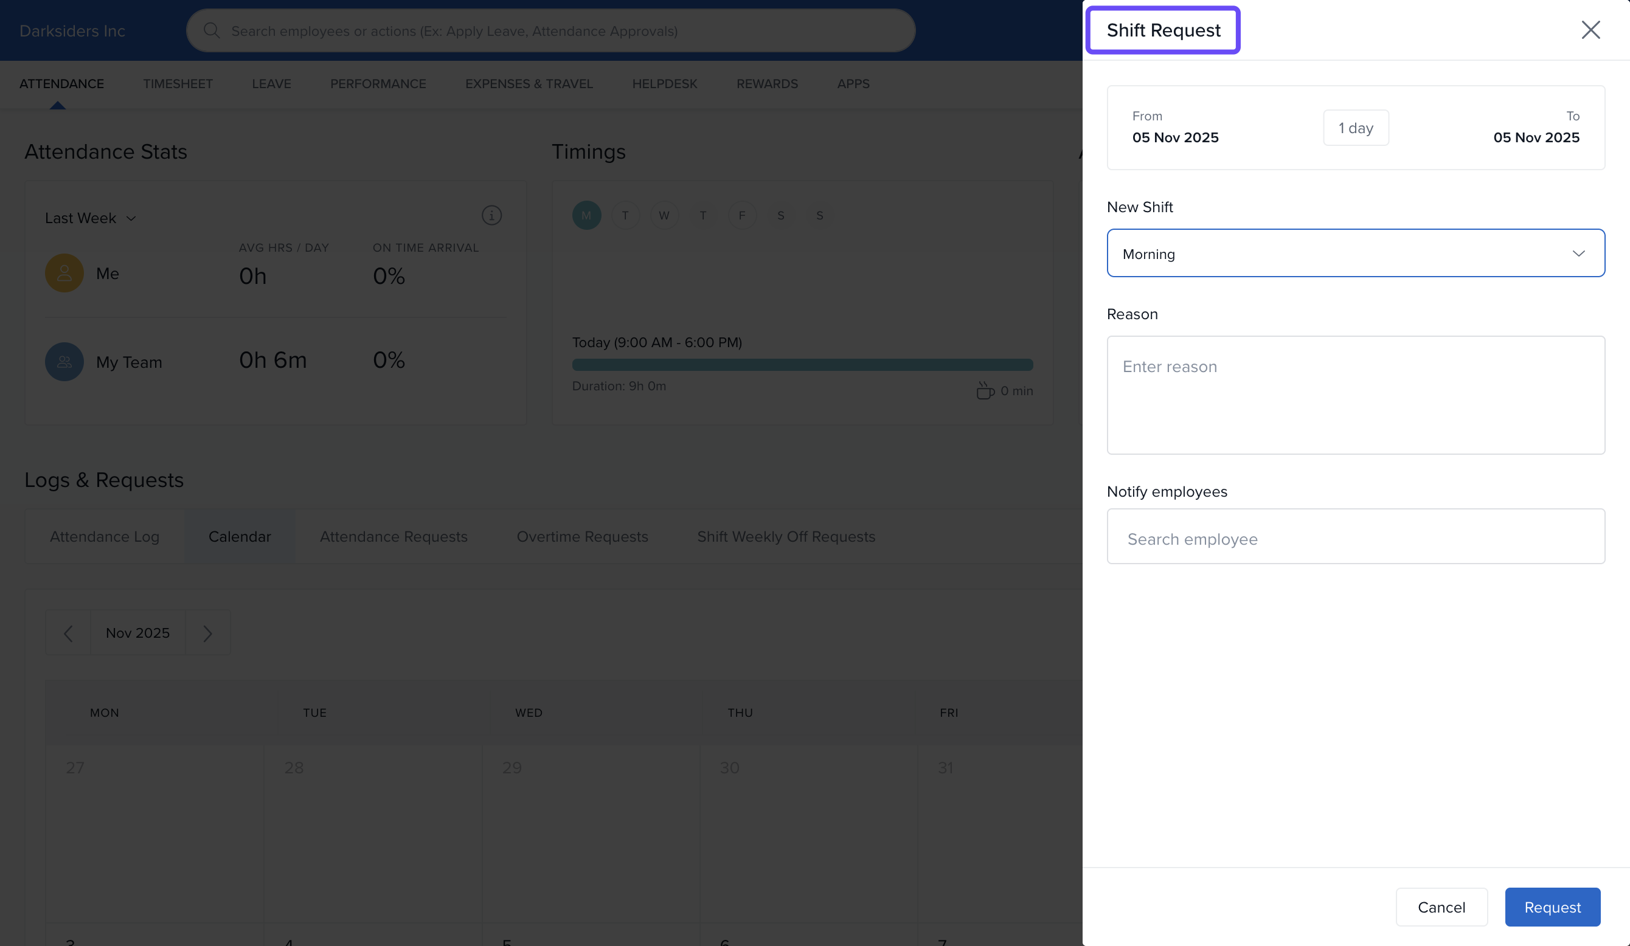Click the Request button
The image size is (1630, 946).
[1552, 907]
